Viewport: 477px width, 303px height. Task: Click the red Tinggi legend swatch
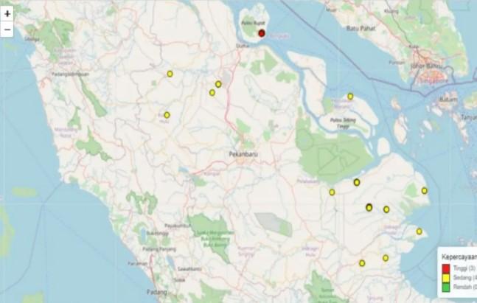[x=445, y=268]
